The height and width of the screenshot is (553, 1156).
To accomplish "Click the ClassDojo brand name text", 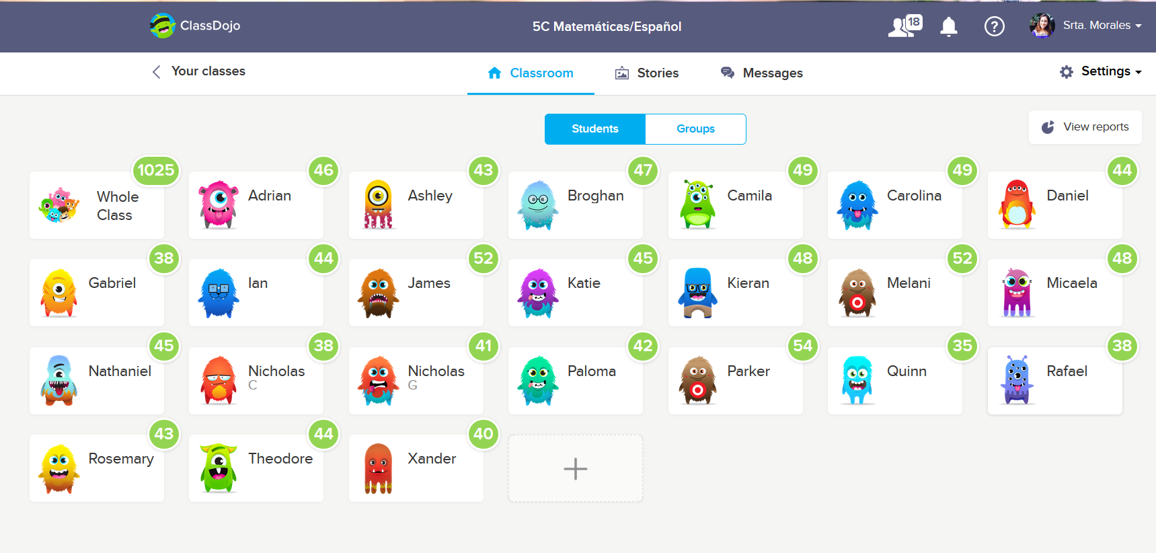I will (210, 26).
